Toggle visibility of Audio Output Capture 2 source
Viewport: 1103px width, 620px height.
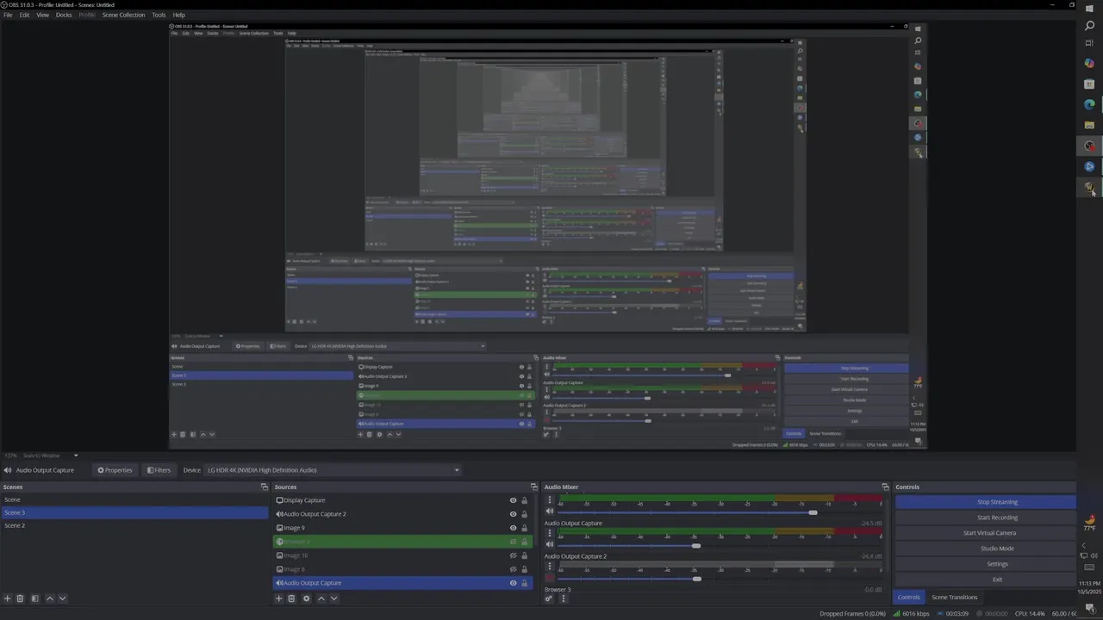tap(513, 514)
